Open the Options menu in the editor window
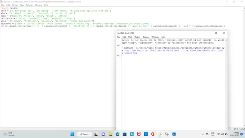245x138 pixels. click(29, 5)
